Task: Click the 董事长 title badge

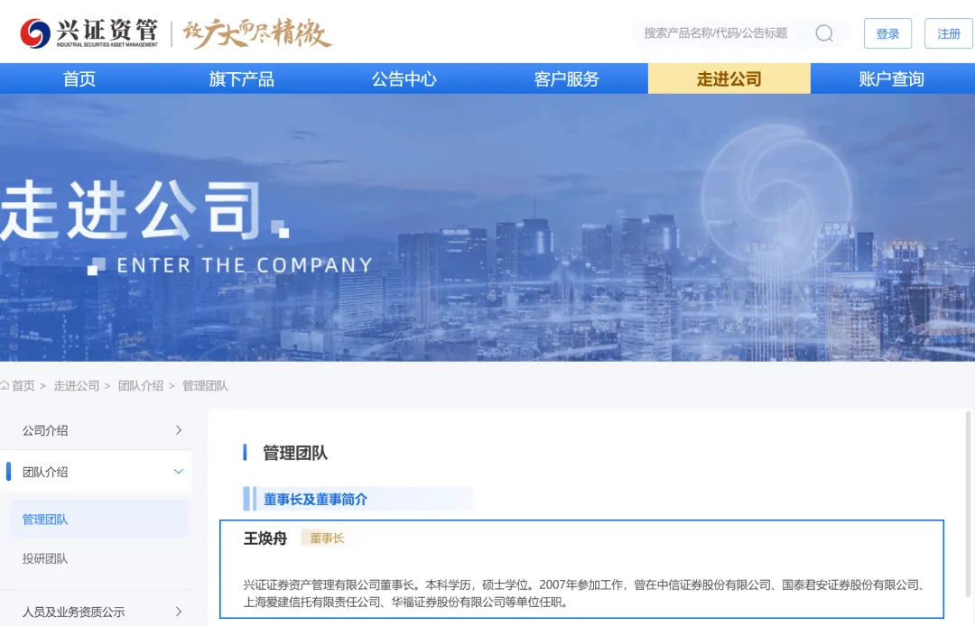Action: pos(327,538)
